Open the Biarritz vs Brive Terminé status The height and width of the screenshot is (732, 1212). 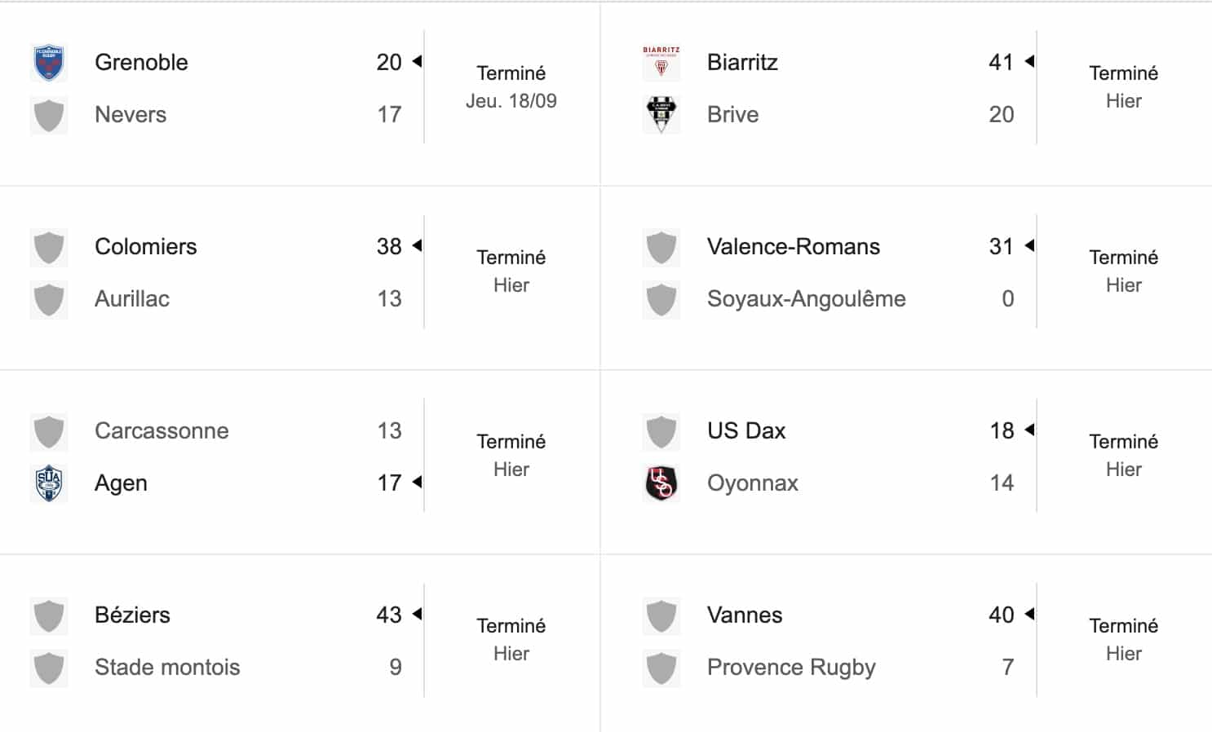tap(1123, 73)
